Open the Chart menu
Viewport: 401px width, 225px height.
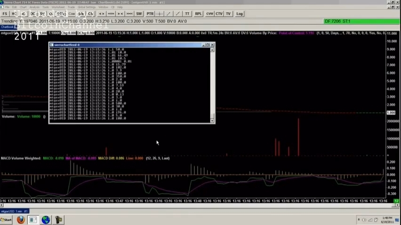pos(23,7)
